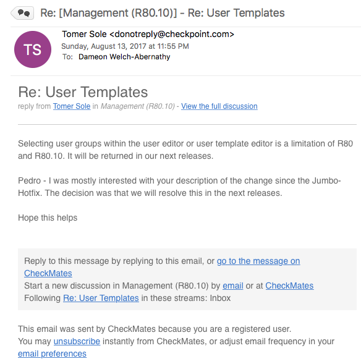Open View the full discussion link
361x364 pixels.
219,106
